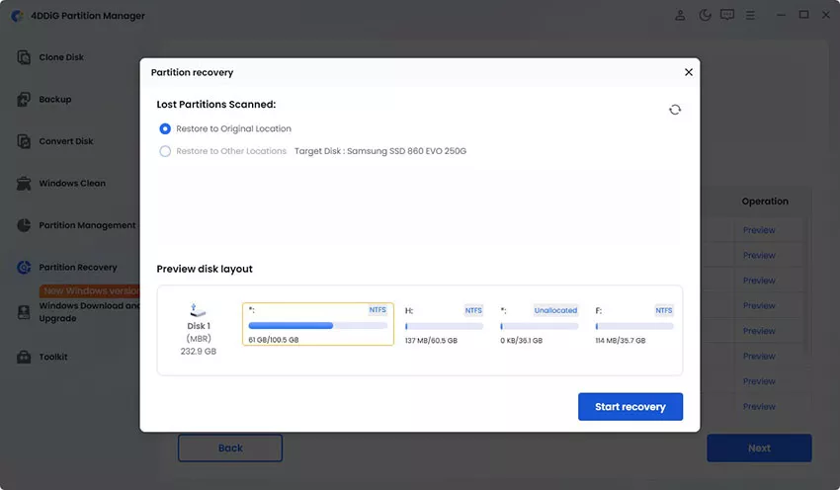The width and height of the screenshot is (840, 490).
Task: Open Windows Download and Upgrade section
Action: tap(88, 312)
